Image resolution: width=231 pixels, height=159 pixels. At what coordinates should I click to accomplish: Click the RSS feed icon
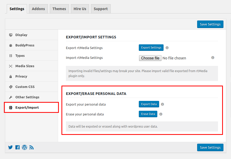point(31,147)
